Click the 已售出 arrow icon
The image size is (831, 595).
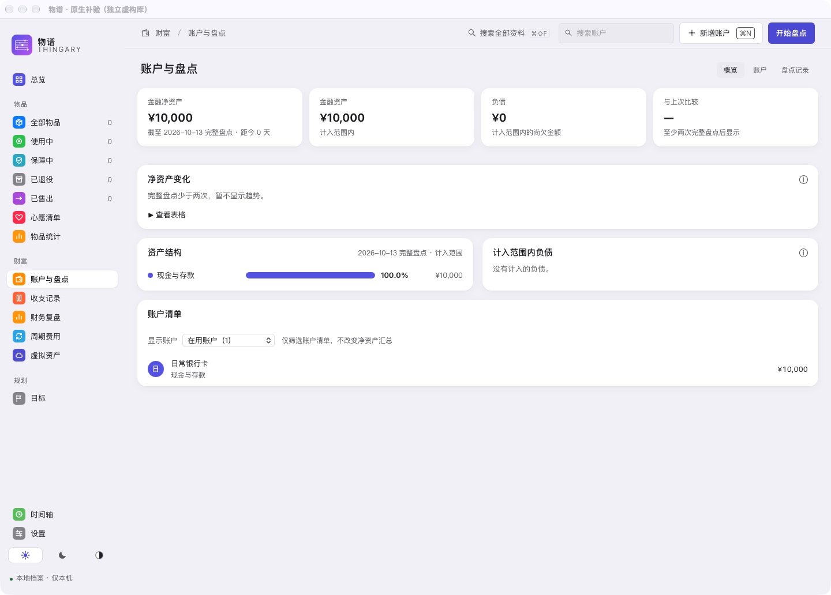[x=19, y=198]
